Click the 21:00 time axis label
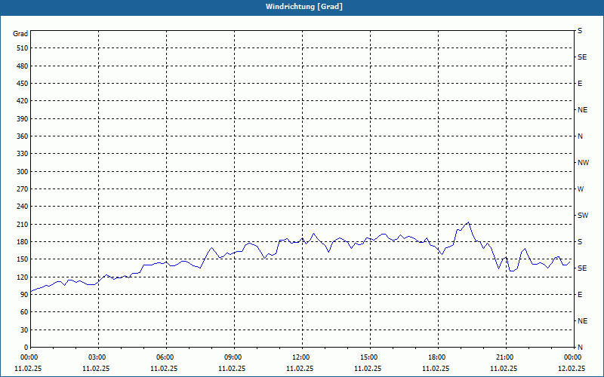Screen dimensions: 604x377 (x=505, y=357)
